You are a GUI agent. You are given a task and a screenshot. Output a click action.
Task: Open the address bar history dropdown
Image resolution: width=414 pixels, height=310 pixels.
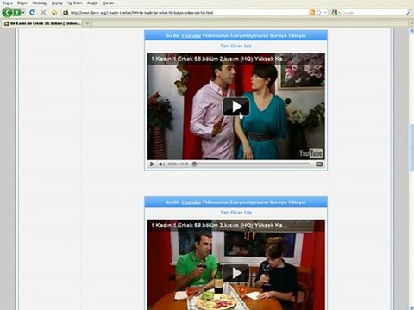[325, 13]
